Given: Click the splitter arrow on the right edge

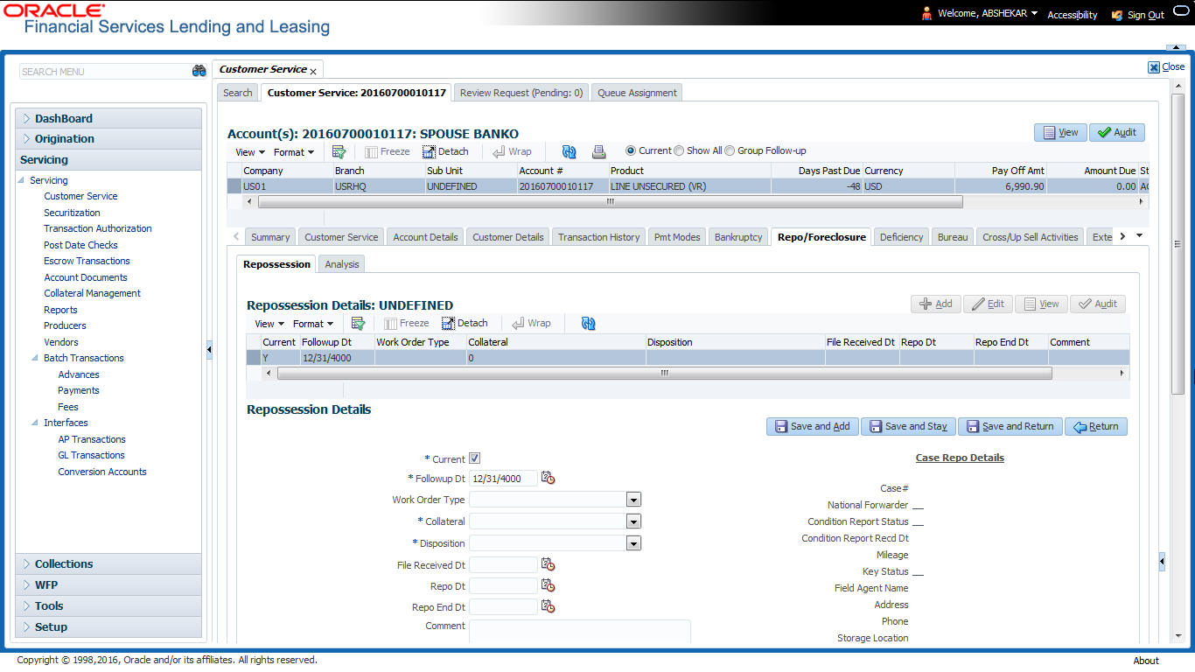Looking at the screenshot, I should pyautogui.click(x=1162, y=561).
